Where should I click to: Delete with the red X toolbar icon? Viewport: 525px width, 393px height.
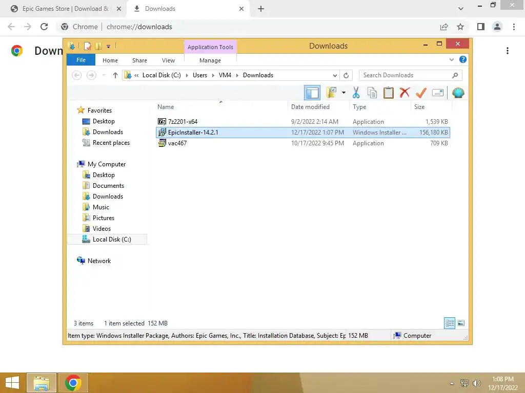405,93
